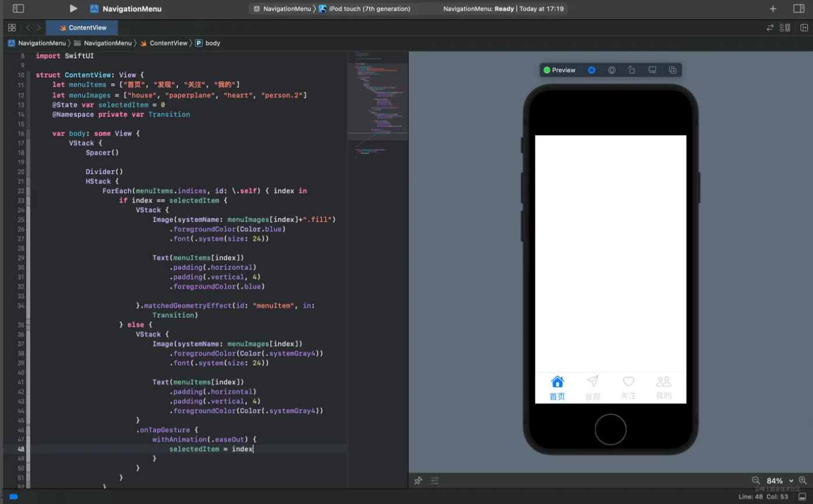Screen dimensions: 813x504
Task: Tap the 关注 heart tab in preview
Action: point(628,388)
